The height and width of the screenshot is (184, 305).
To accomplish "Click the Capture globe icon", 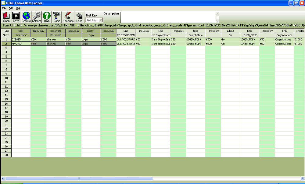I will click(26, 17).
